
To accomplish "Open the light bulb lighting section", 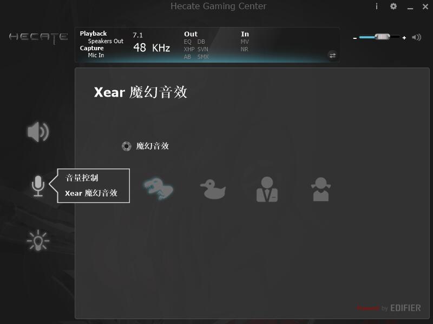I will [x=38, y=240].
